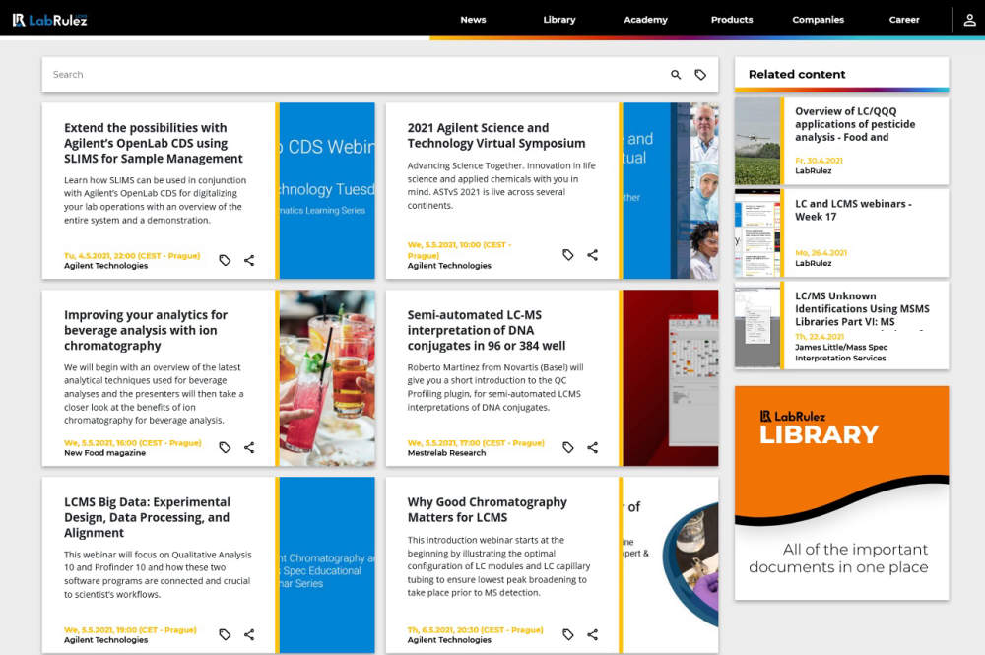Click 'Th, 22.4.2021' date in related content

(x=820, y=337)
